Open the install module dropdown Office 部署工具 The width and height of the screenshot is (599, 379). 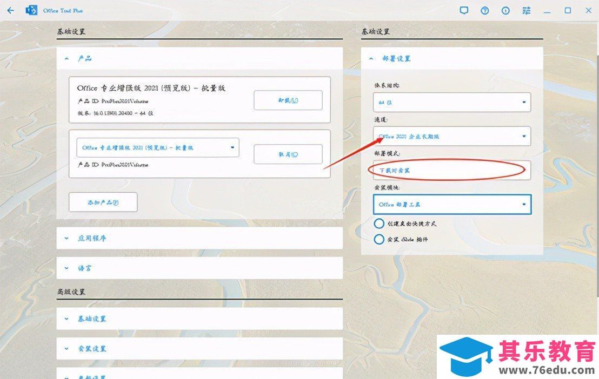click(452, 204)
